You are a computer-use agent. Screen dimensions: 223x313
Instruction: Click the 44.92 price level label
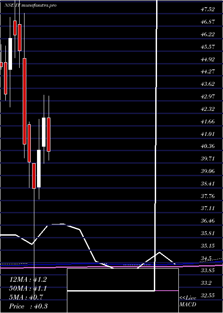pos(207,59)
